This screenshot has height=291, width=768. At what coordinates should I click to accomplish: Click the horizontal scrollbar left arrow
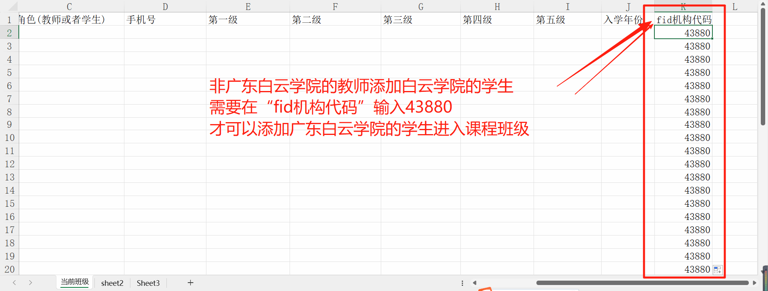pyautogui.click(x=474, y=283)
